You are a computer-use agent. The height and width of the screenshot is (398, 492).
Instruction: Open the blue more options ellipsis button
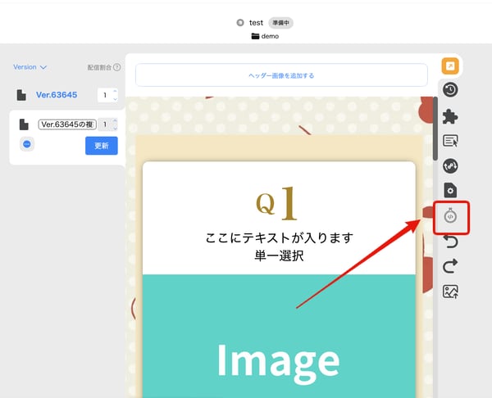tap(27, 144)
